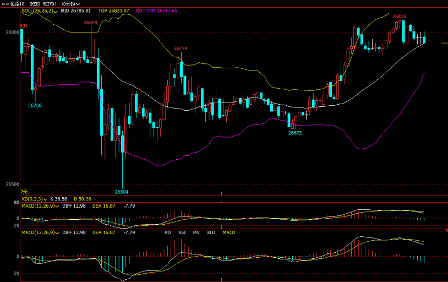The width and height of the screenshot is (448, 282).
Task: Switch to the KD indicator tab
Action: click(168, 233)
